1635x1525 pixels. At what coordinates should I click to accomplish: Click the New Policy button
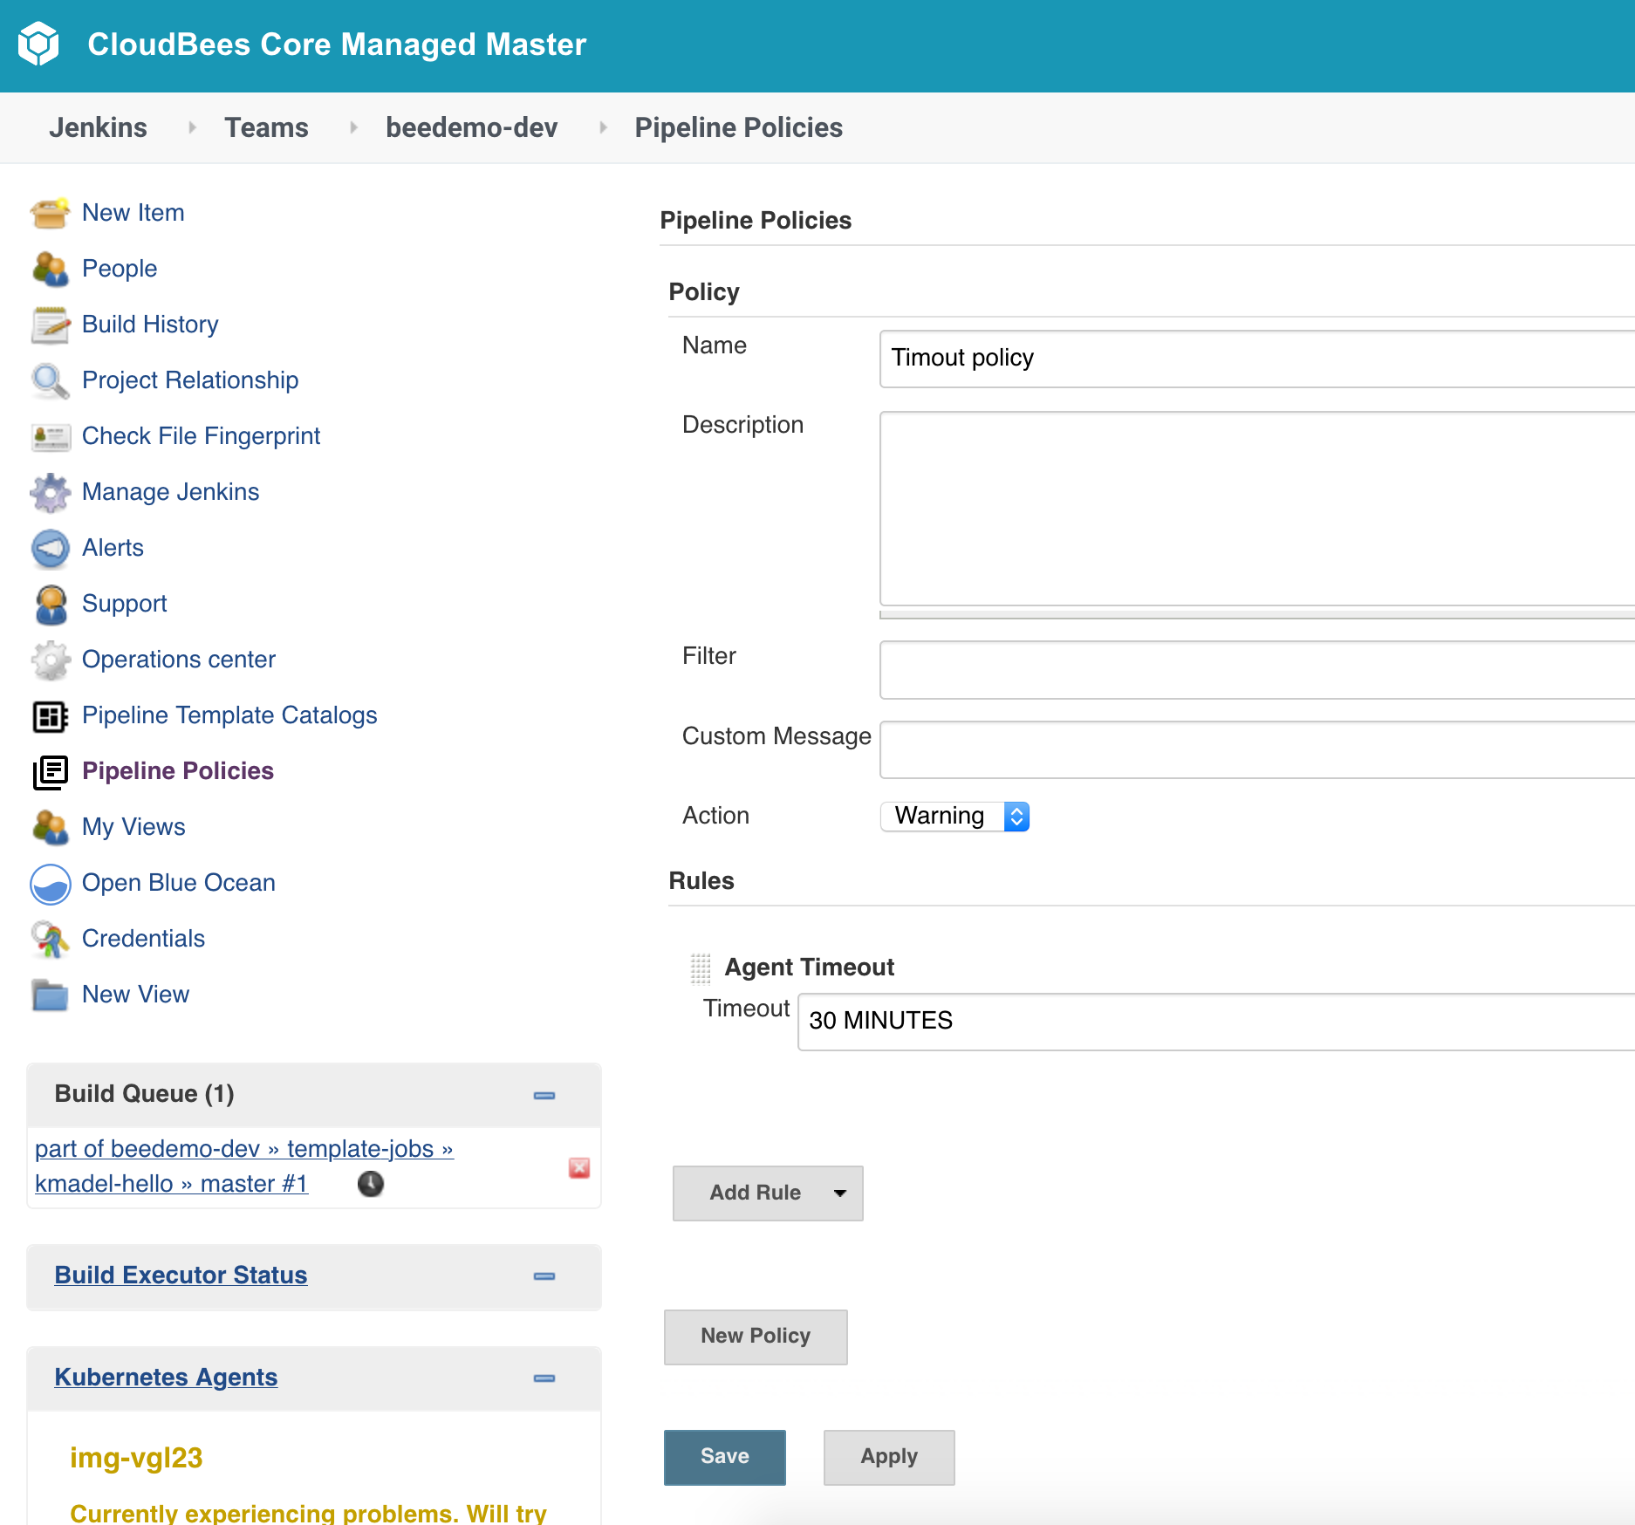(756, 1337)
